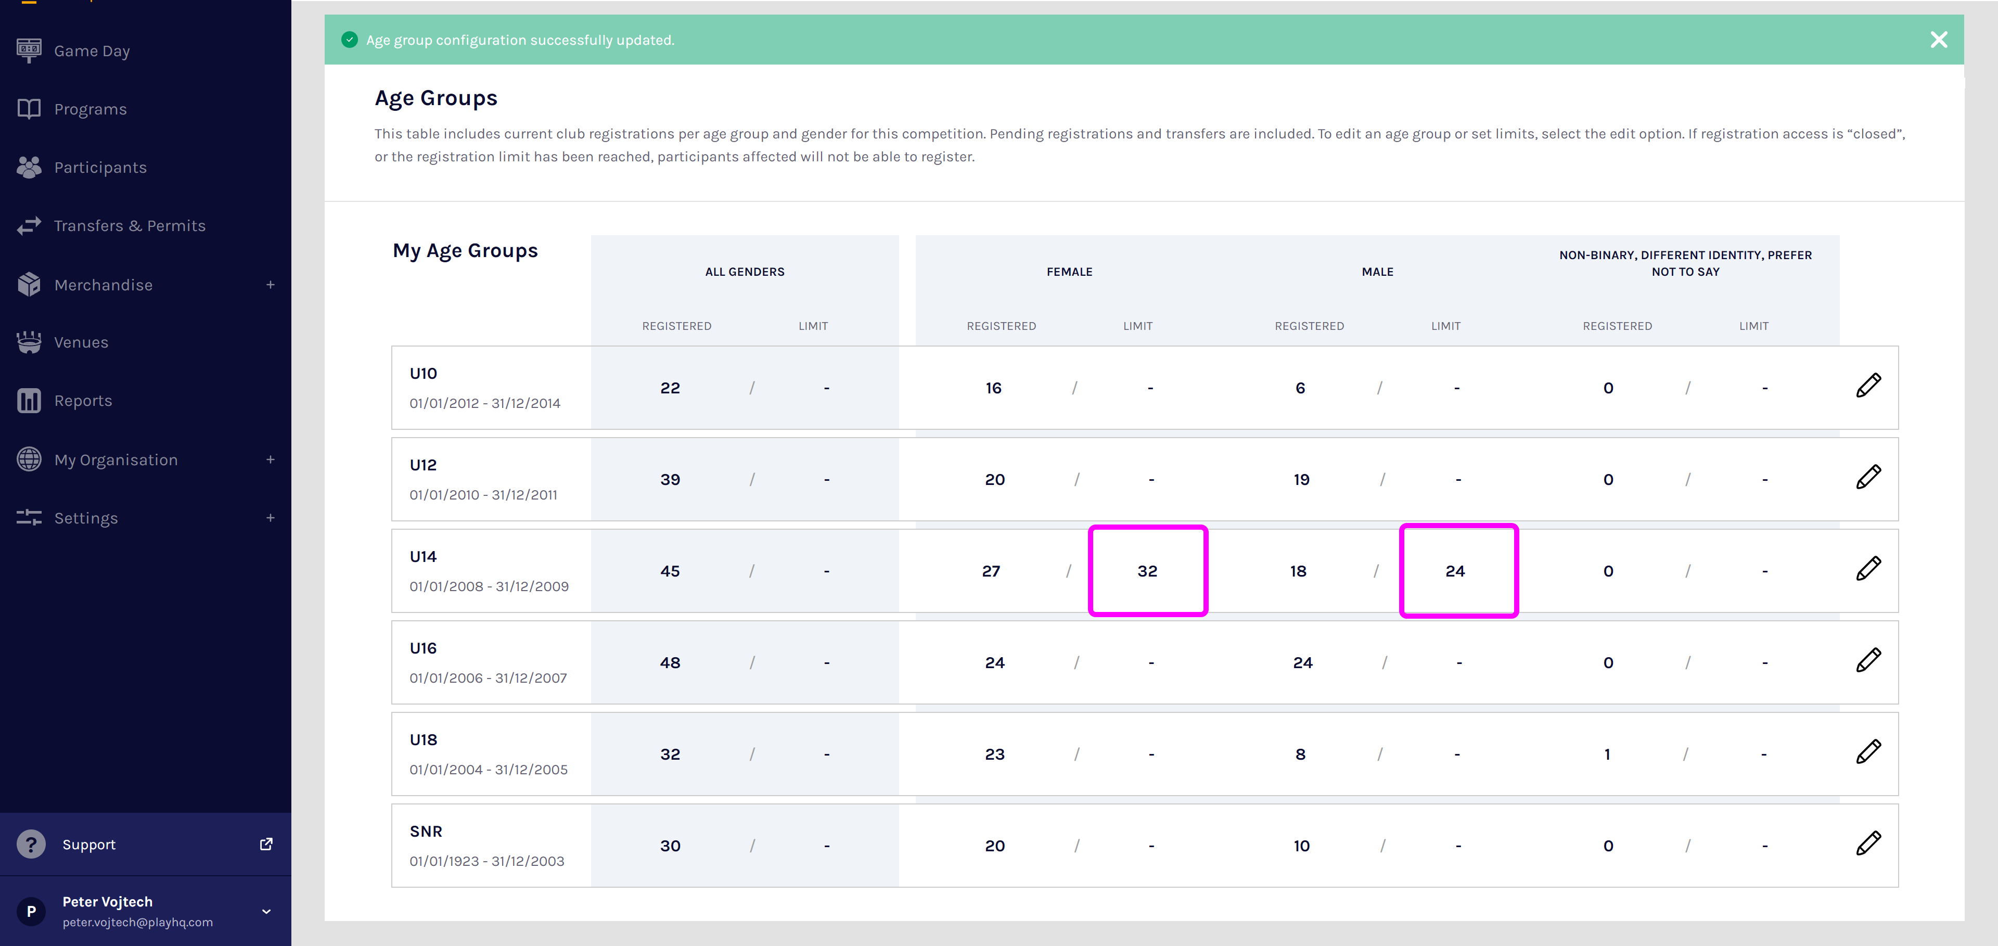This screenshot has height=946, width=1998.
Task: Click the SNR row edit pencil
Action: (x=1868, y=843)
